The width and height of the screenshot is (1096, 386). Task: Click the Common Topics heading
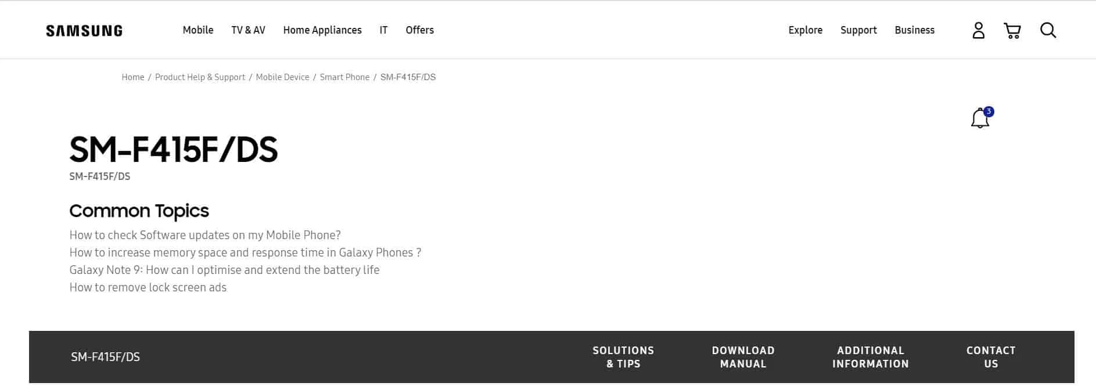139,211
